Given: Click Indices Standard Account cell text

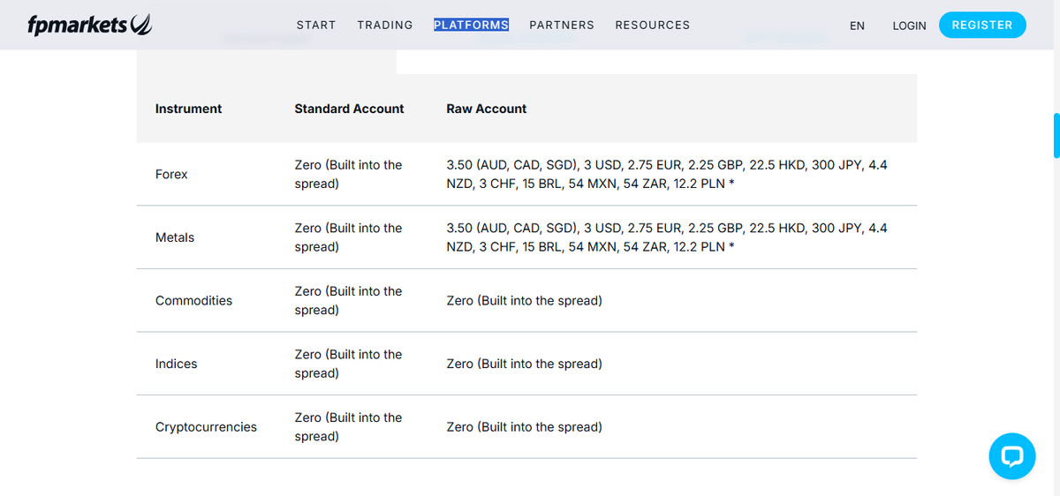Looking at the screenshot, I should (348, 364).
